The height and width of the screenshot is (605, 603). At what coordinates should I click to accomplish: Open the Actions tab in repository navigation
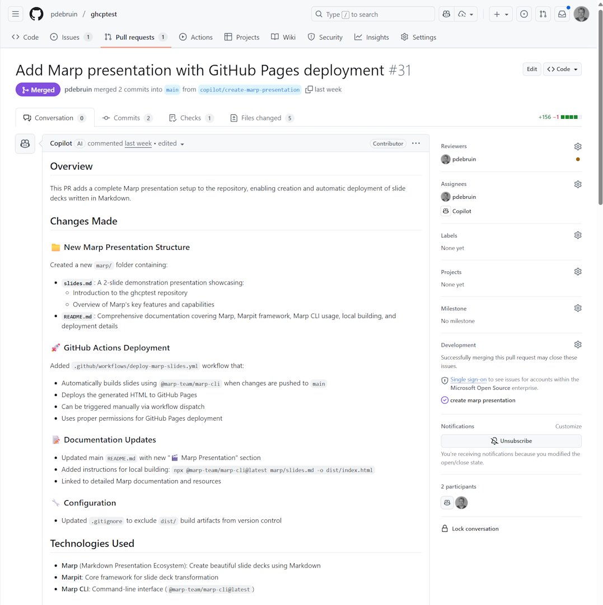[x=195, y=37]
